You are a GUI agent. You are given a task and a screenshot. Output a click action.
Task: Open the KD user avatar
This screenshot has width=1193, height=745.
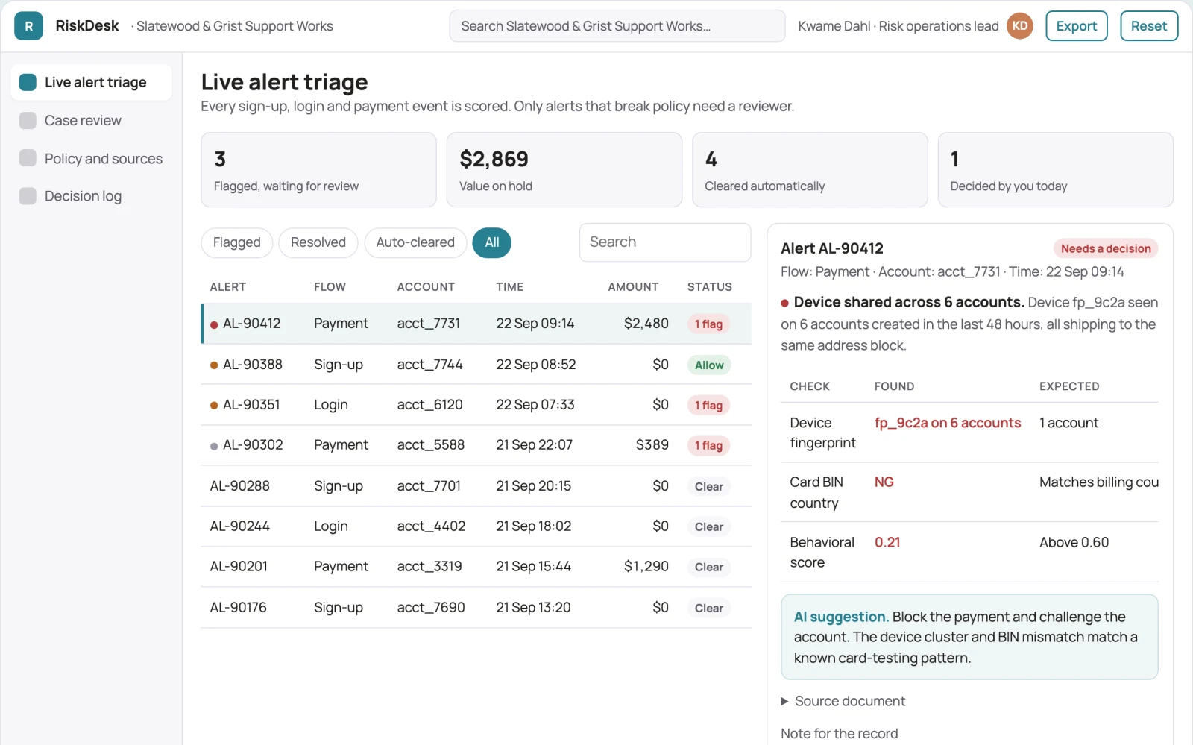coord(1019,26)
